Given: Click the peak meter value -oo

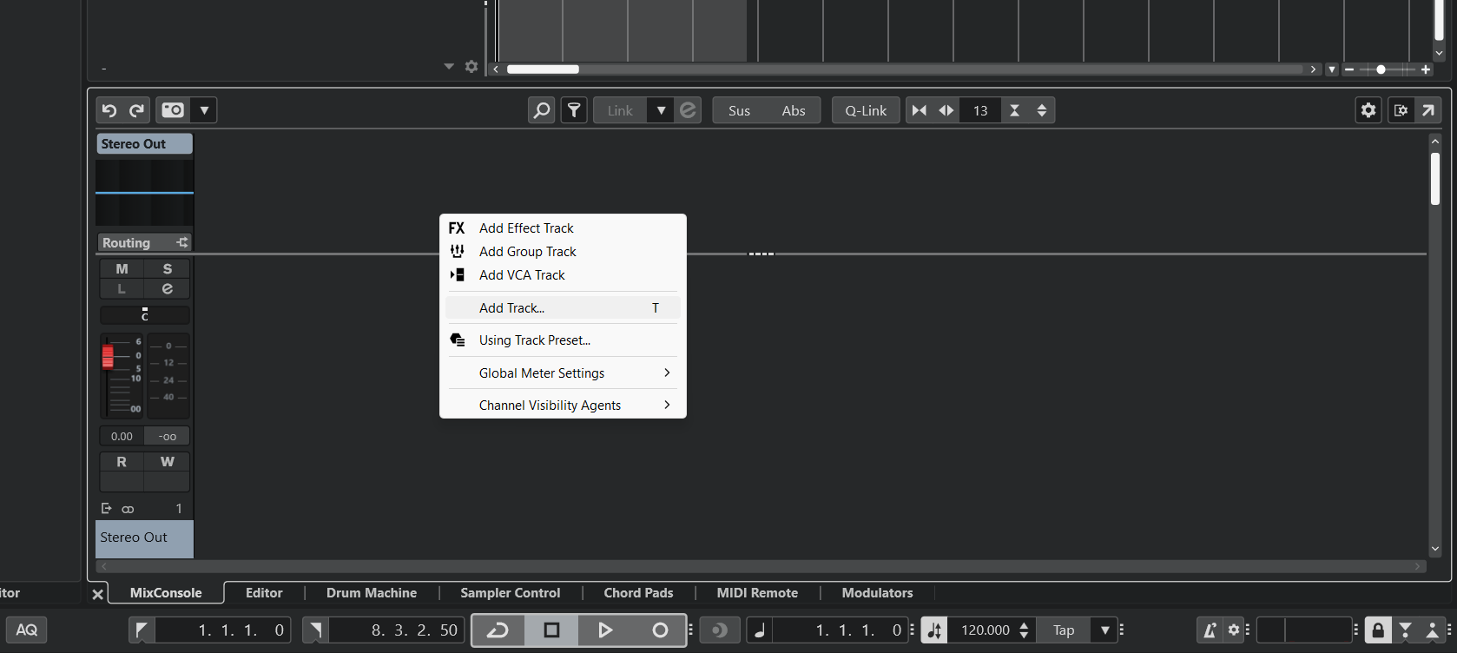Looking at the screenshot, I should pyautogui.click(x=168, y=437).
